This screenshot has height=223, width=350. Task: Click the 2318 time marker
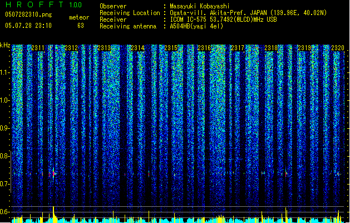point(271,48)
